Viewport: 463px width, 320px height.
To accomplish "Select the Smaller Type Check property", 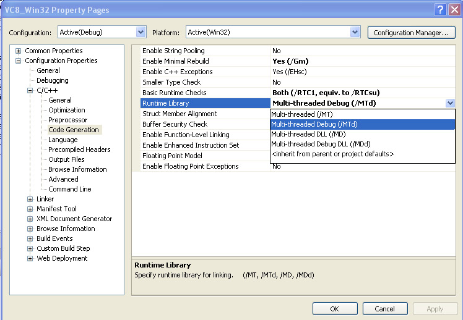I will point(206,82).
